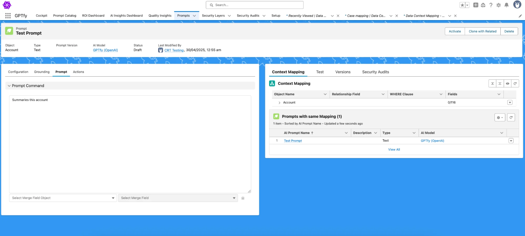The image size is (525, 236).
Task: Click the View All link
Action: 394,149
